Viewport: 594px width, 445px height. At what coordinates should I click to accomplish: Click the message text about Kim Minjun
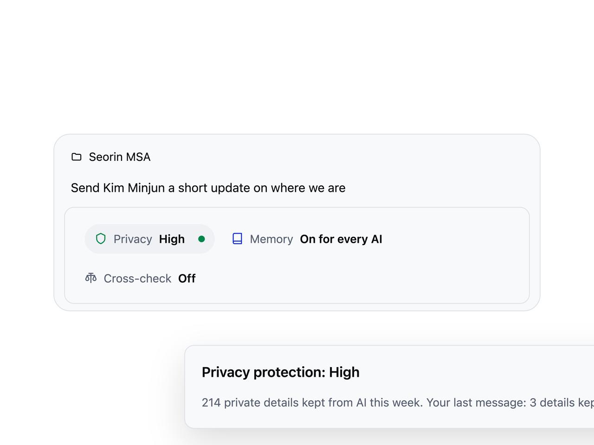[208, 188]
